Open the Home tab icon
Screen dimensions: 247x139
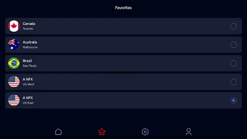click(x=58, y=132)
